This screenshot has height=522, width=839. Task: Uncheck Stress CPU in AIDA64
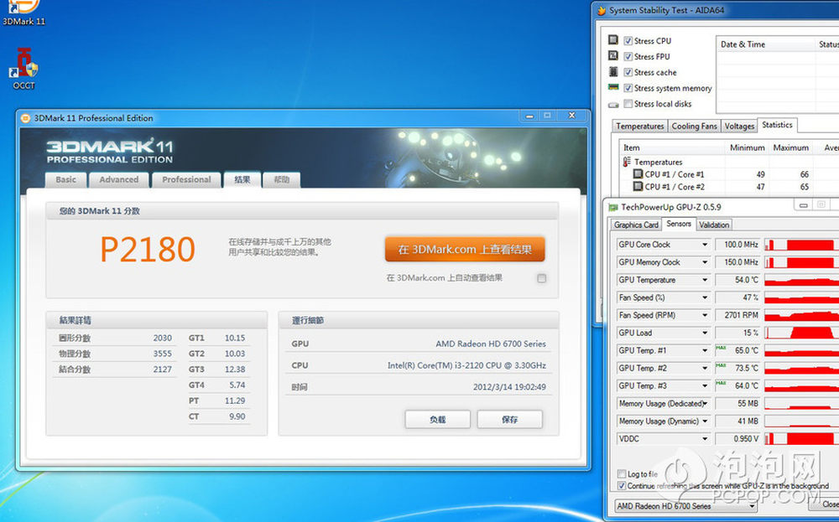[x=628, y=40]
